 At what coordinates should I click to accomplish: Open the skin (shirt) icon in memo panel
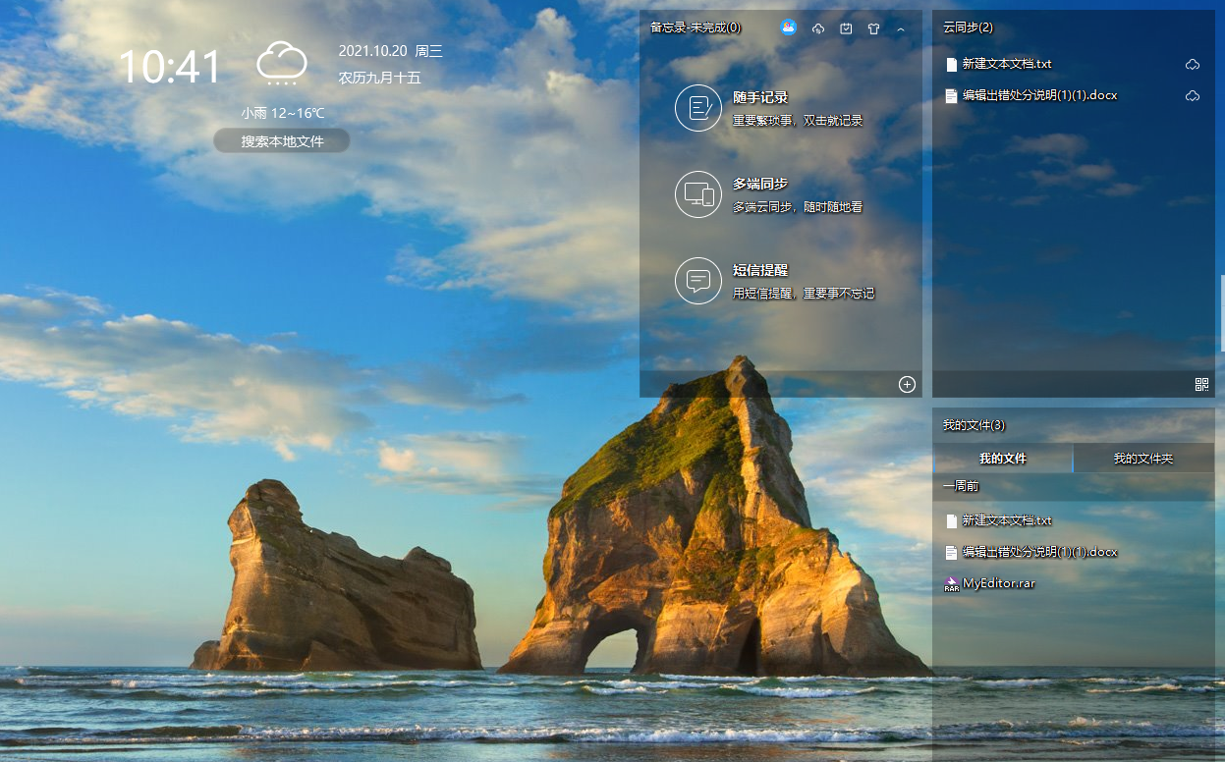[x=873, y=28]
